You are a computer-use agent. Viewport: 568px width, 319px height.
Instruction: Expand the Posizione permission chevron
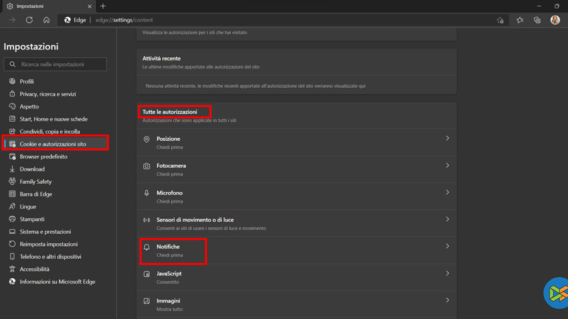tap(447, 139)
